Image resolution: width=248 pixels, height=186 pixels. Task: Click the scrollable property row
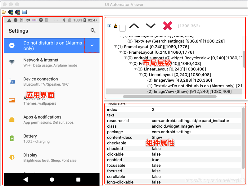click(x=174, y=176)
